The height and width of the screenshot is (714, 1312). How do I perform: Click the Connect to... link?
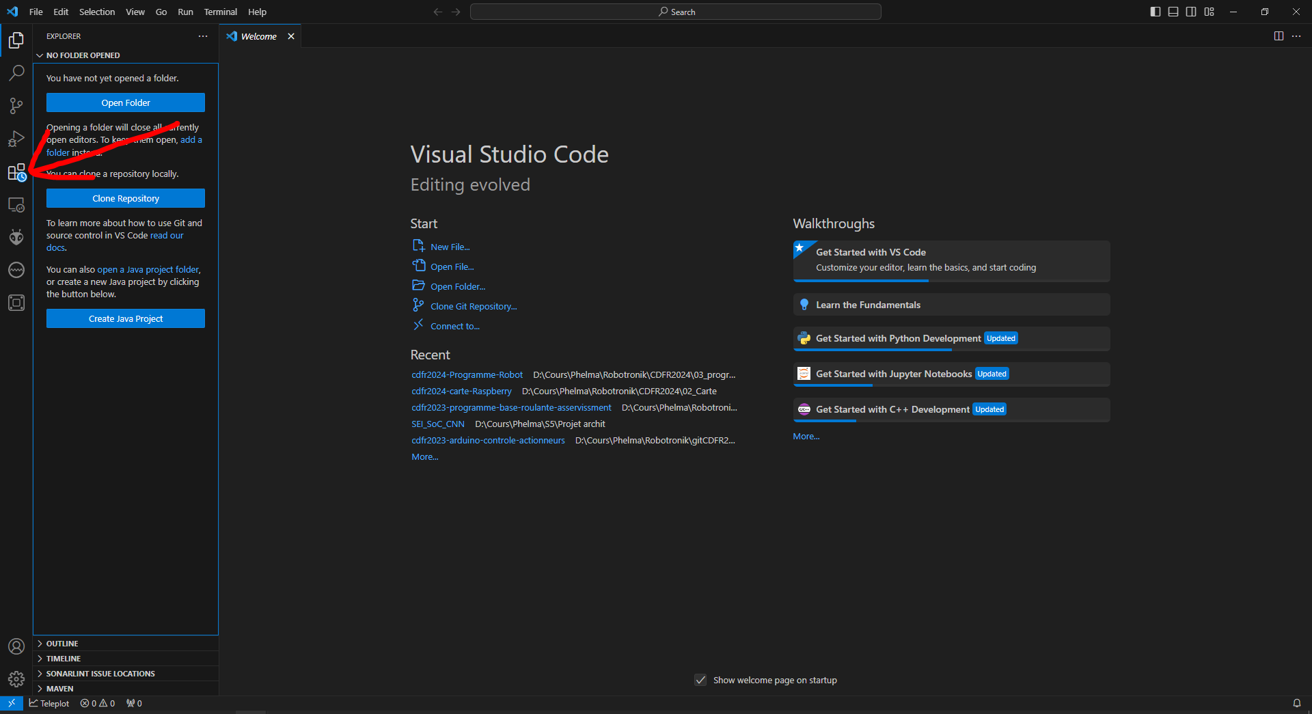tap(446, 326)
